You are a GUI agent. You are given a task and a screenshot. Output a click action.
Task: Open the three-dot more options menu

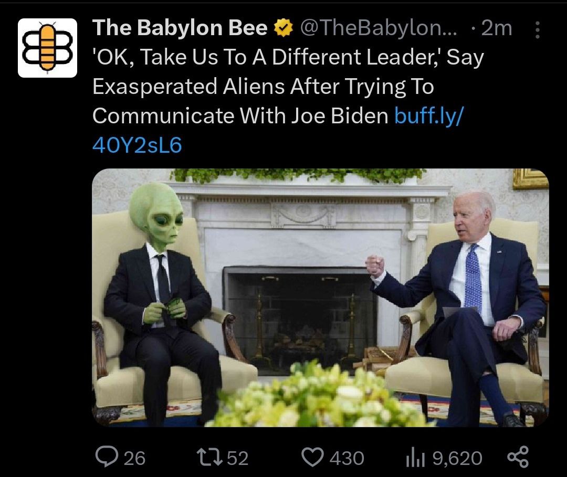[x=538, y=29]
